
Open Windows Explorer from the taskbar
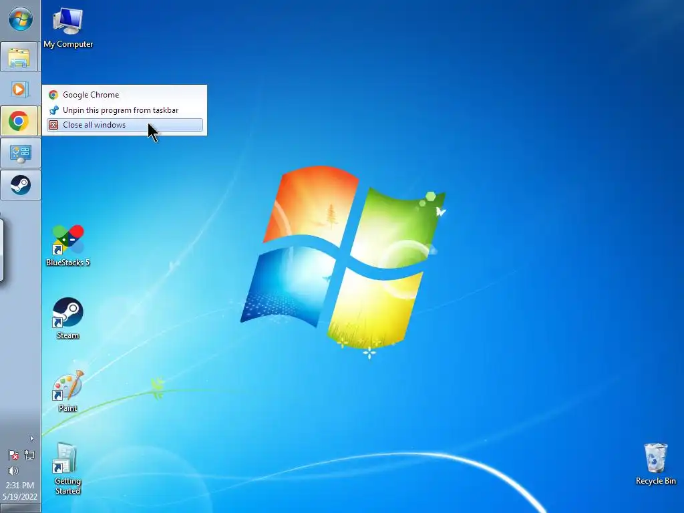(x=19, y=57)
